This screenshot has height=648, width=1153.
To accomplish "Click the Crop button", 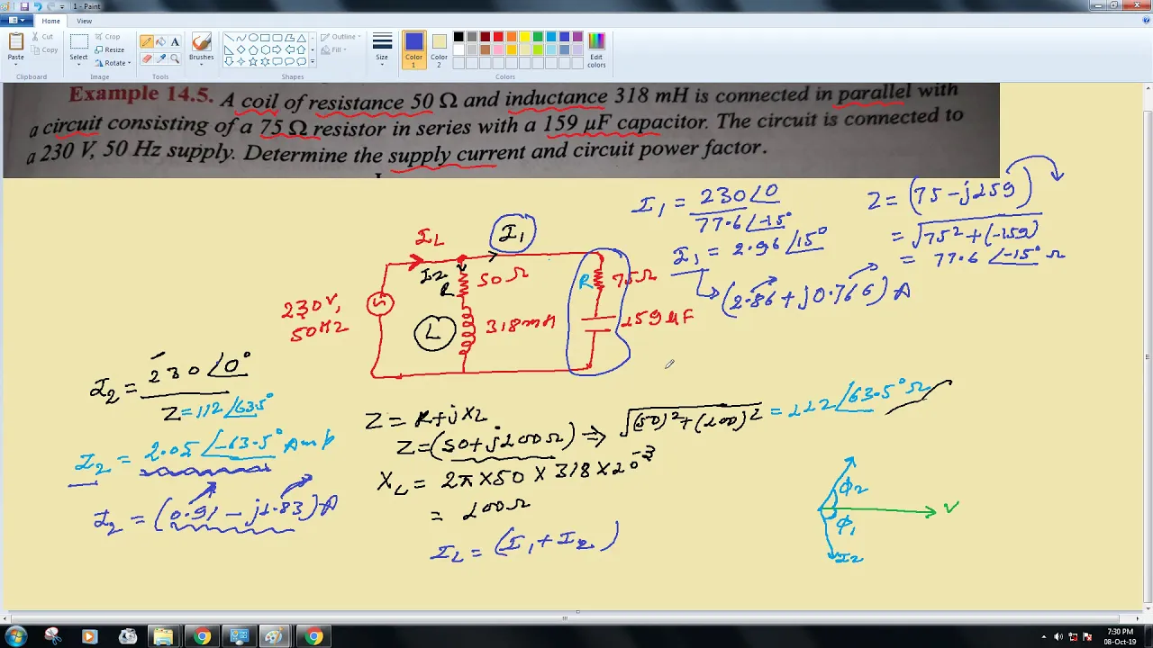I will click(106, 37).
